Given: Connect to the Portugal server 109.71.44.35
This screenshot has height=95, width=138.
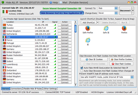Looking at the screenshot, I should click(x=65, y=43).
